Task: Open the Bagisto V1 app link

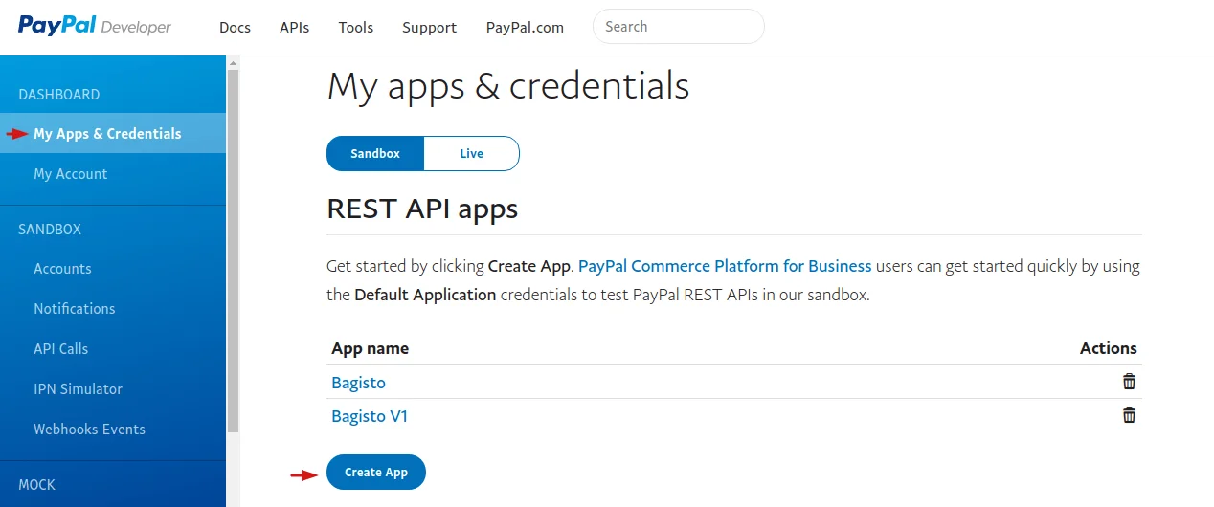Action: coord(370,416)
